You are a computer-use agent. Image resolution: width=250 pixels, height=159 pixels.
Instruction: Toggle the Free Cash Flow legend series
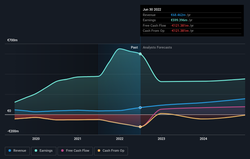(x=75, y=151)
